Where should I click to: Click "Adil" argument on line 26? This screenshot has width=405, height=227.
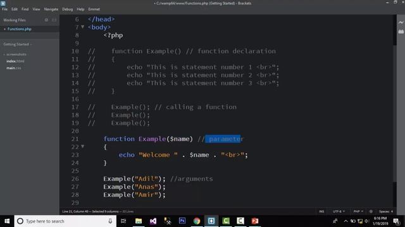point(146,179)
